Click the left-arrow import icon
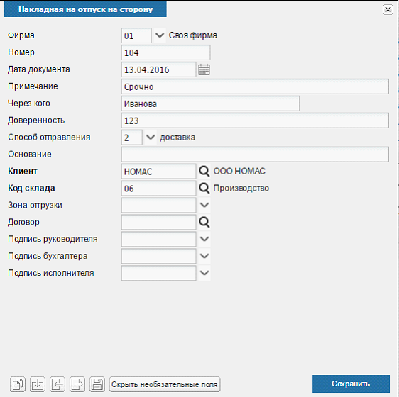 point(58,384)
